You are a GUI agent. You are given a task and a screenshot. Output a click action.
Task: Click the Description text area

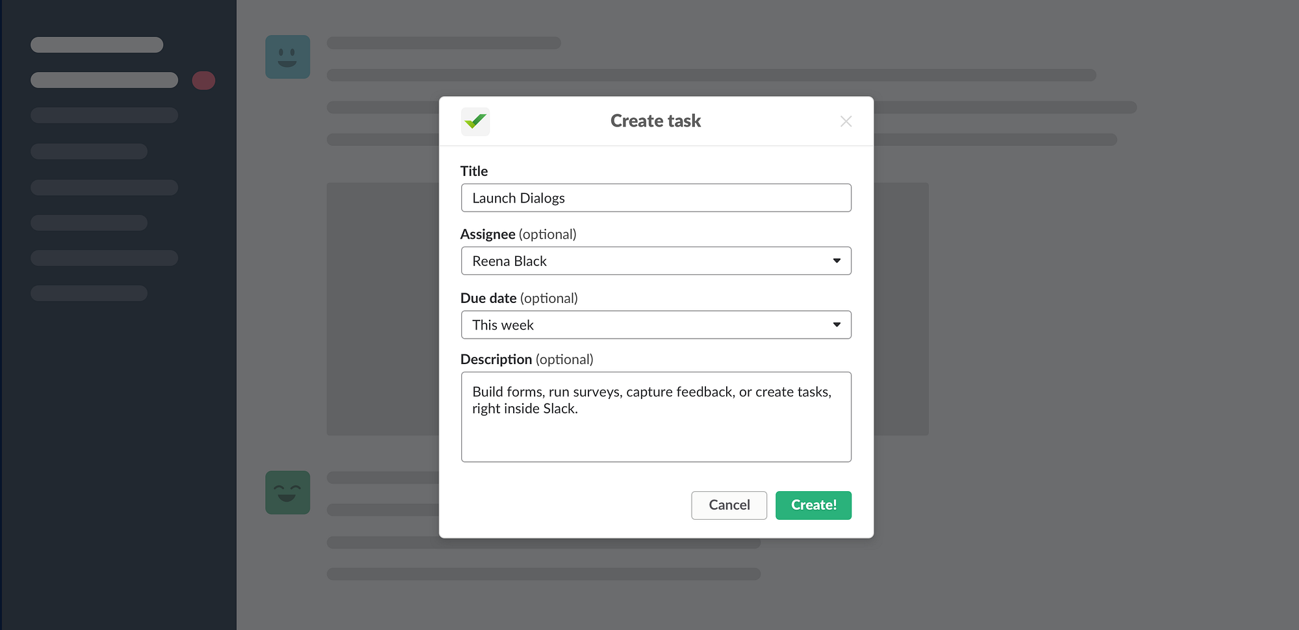tap(656, 417)
